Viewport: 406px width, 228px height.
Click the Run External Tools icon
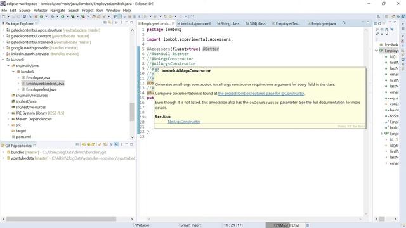(83, 16)
